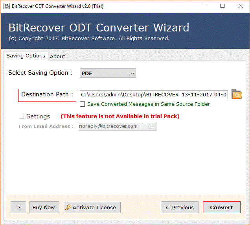250x225 pixels.
Task: Click the Activate License button
Action: click(x=92, y=207)
